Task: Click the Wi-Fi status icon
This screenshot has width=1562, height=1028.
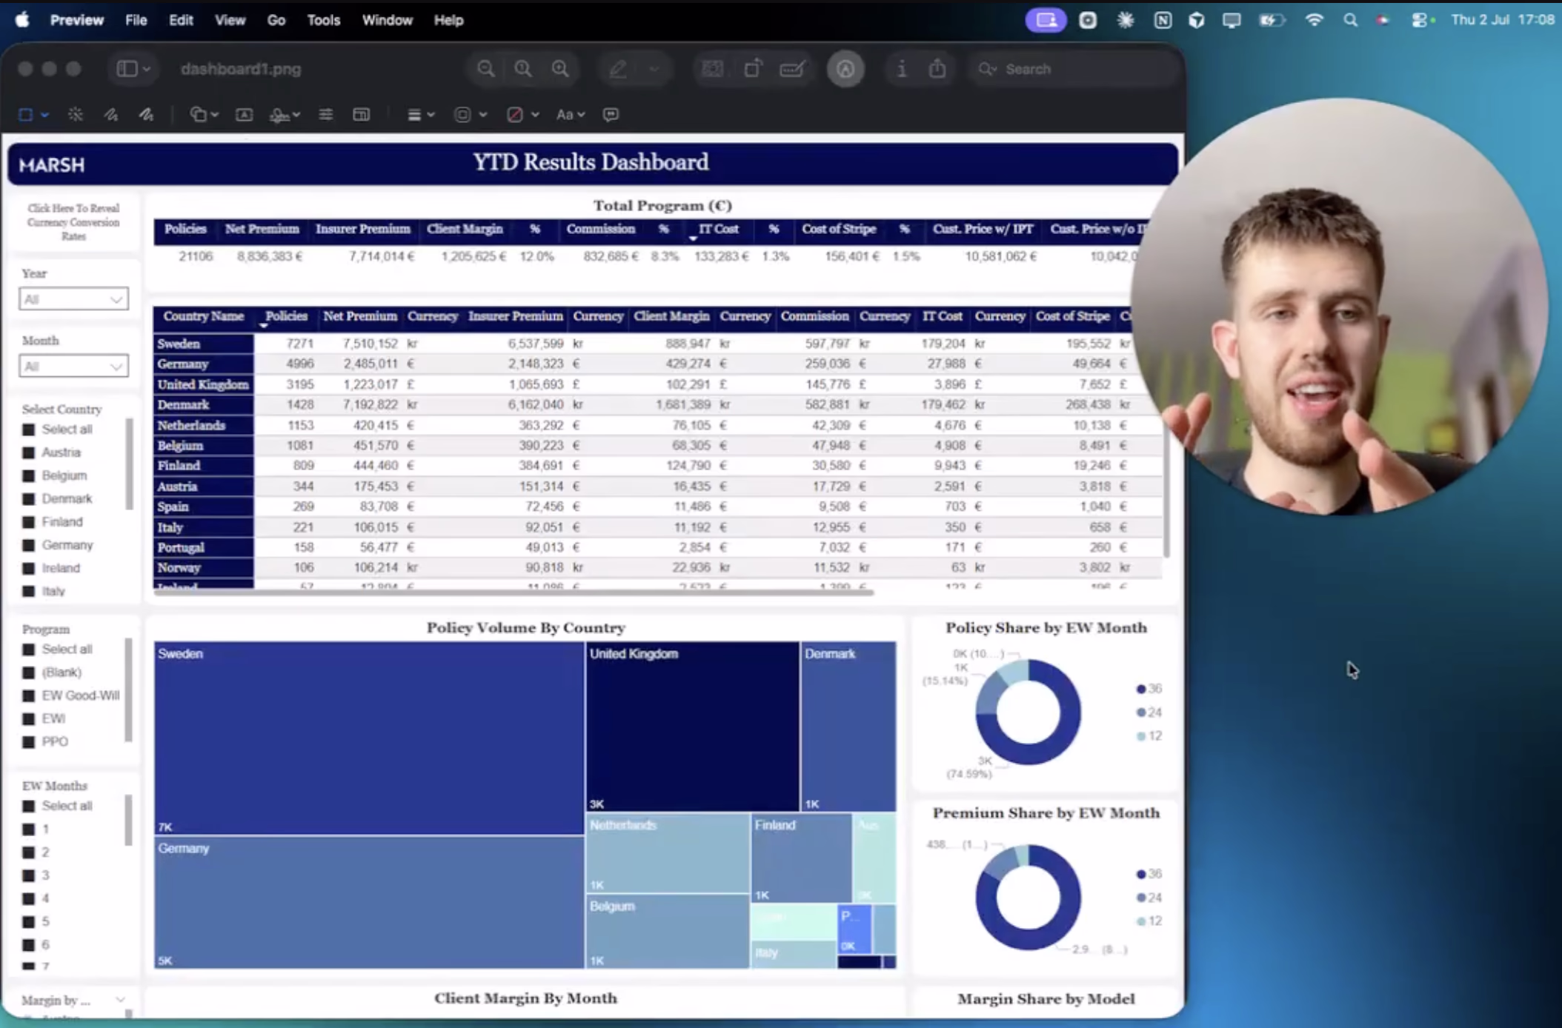Action: pyautogui.click(x=1314, y=20)
